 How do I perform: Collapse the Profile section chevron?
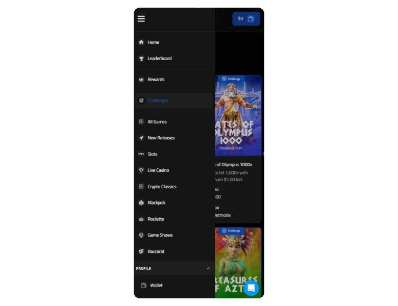pyautogui.click(x=208, y=268)
